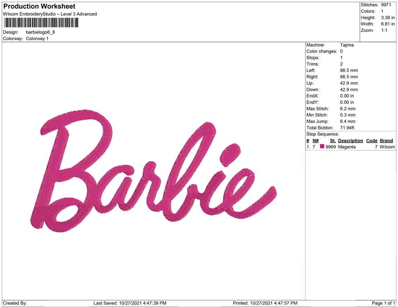Image resolution: width=398 pixels, height=307 pixels.
Task: Select the 'Stops:' label
Action: pos(313,58)
